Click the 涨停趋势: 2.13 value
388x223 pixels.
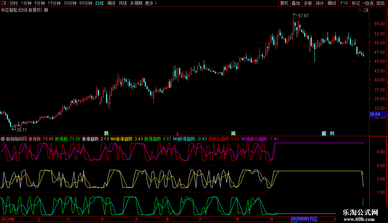[x=95, y=139]
